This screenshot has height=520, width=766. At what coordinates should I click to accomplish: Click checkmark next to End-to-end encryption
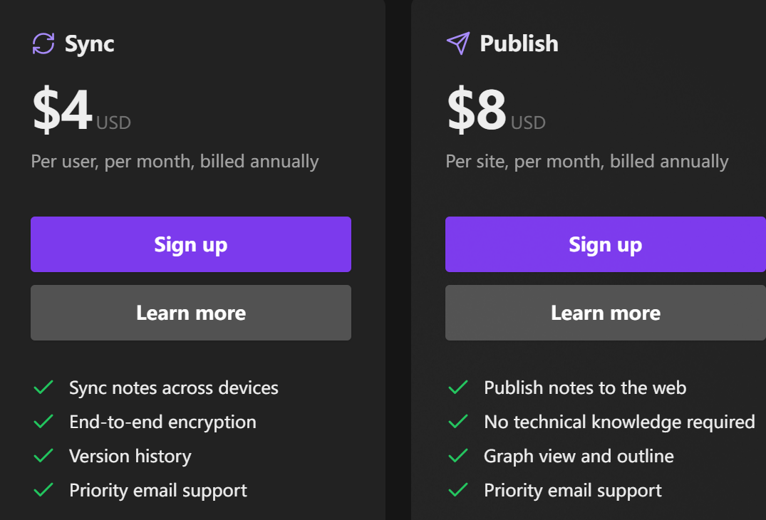tap(44, 422)
